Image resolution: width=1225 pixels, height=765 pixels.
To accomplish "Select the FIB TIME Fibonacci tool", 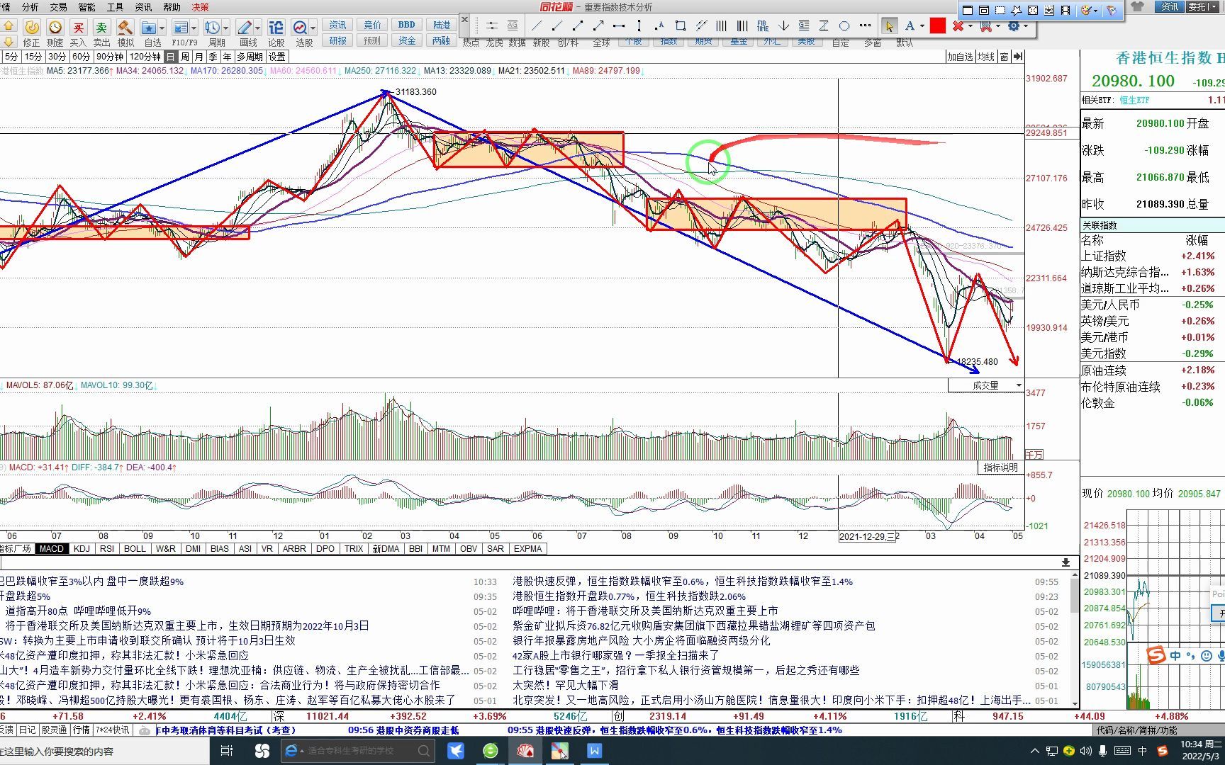I will point(763,26).
